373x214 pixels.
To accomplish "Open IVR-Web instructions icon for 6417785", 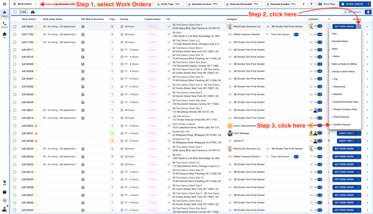I will click(x=83, y=34).
